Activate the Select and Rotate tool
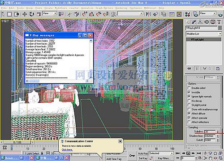Image resolution: width=224 pixels, height=161 pixels. coord(31,14)
